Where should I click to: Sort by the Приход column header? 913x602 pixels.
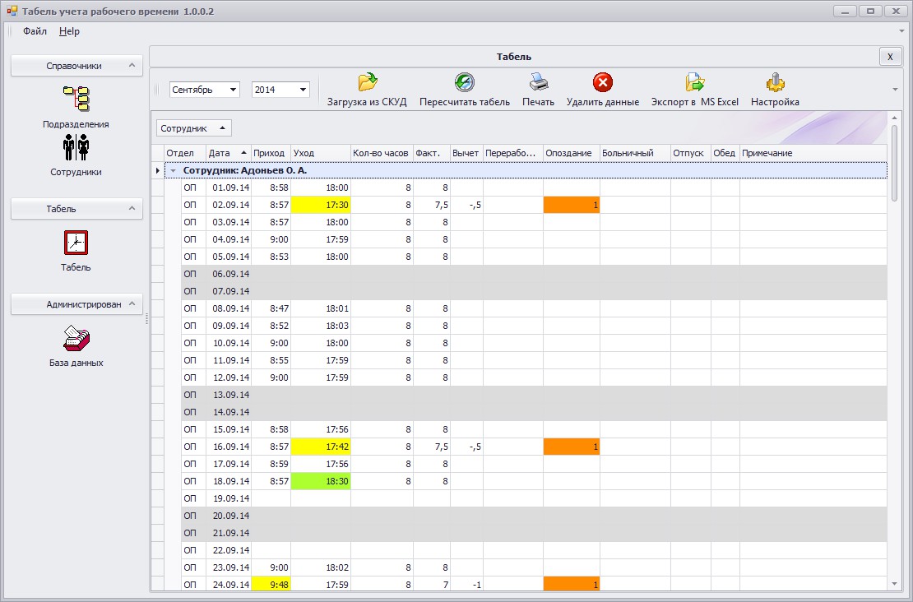[x=271, y=153]
